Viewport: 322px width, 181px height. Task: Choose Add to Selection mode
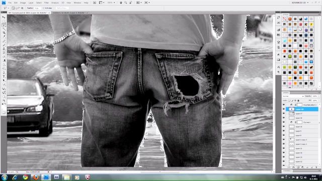16,8
